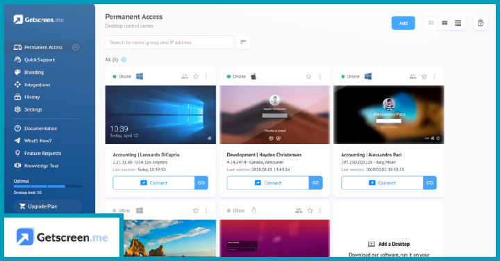Switch to grid tile view
This screenshot has height=261, width=500.
coord(431,23)
